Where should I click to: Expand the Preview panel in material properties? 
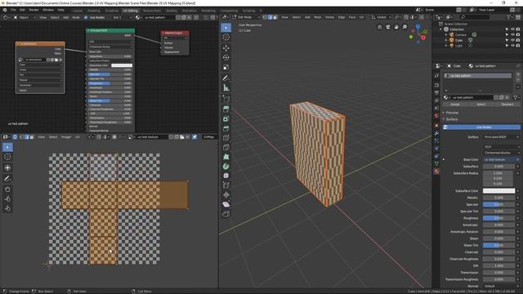(452, 113)
